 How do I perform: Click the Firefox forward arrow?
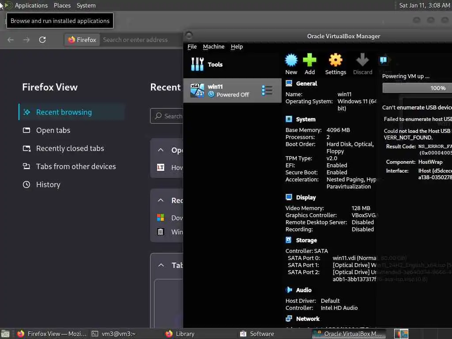(26, 40)
